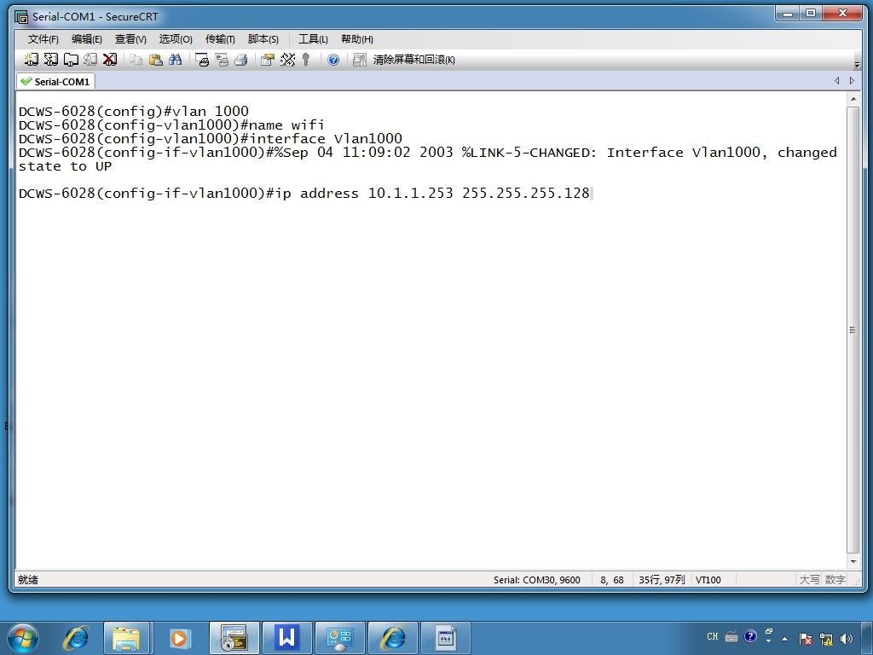The width and height of the screenshot is (873, 655).
Task: Open the 文件(F) menu
Action: click(43, 39)
